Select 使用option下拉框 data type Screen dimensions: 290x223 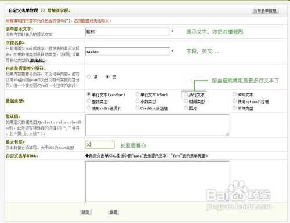[x=234, y=101]
